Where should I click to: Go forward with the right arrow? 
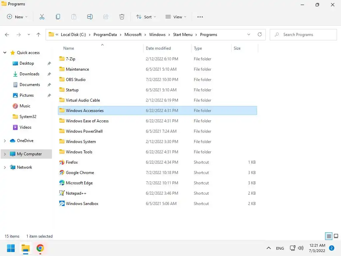[19, 35]
